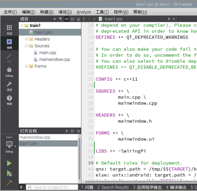The height and width of the screenshot is (191, 197).
Task: Open the 编辑(E) menu
Action: (29, 12)
